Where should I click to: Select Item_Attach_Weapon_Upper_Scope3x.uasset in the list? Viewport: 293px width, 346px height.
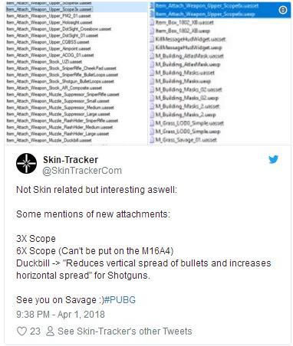[49, 9]
